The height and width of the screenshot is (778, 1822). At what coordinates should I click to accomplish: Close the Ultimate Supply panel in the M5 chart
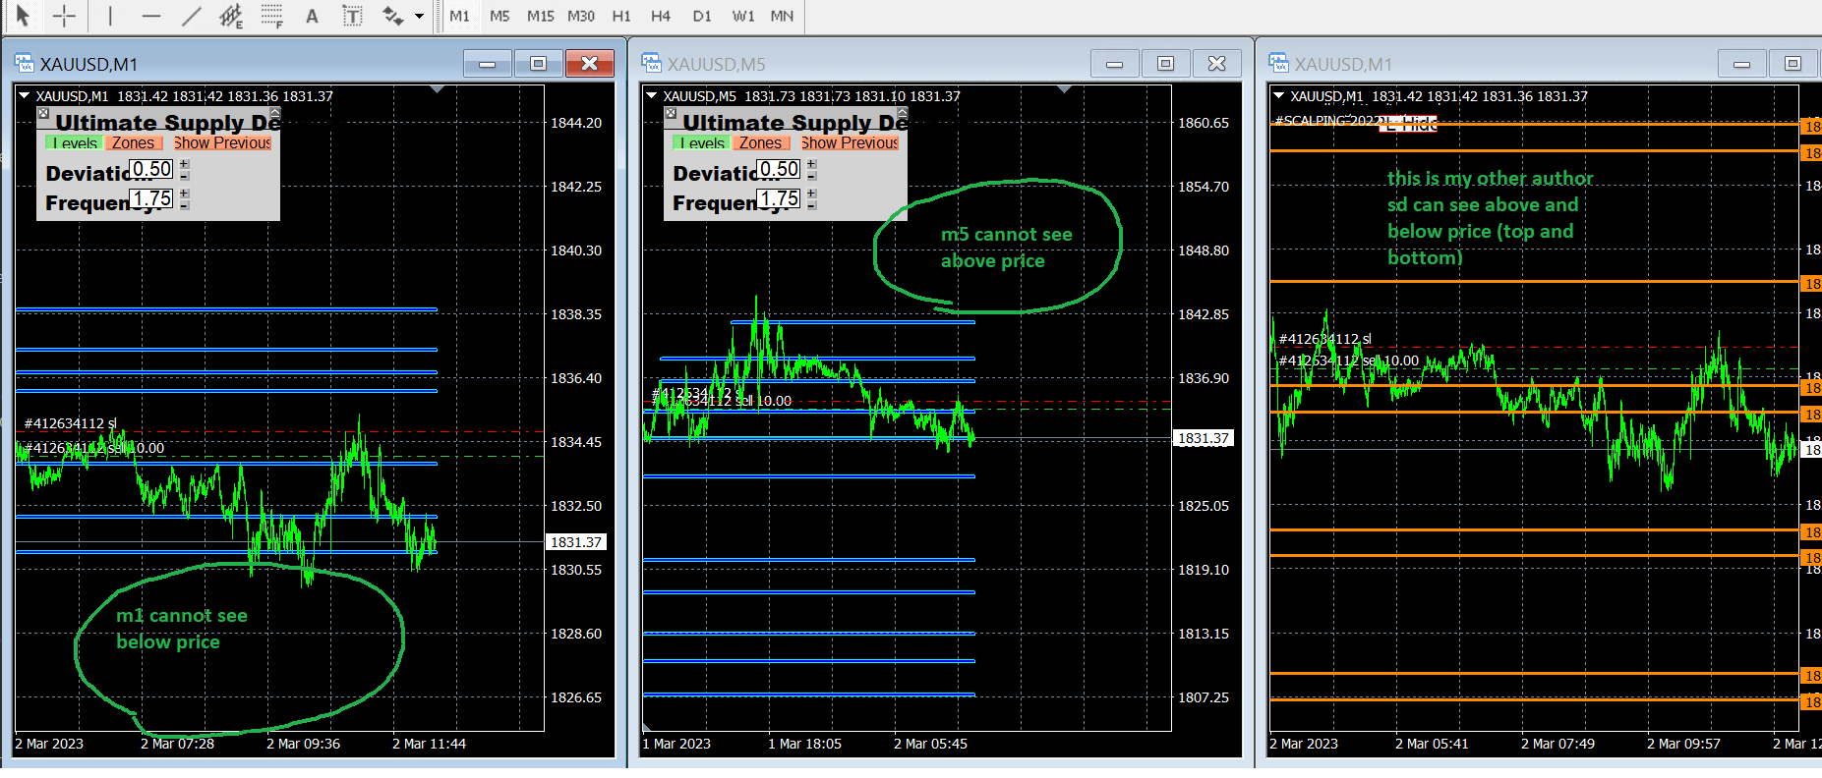click(671, 114)
